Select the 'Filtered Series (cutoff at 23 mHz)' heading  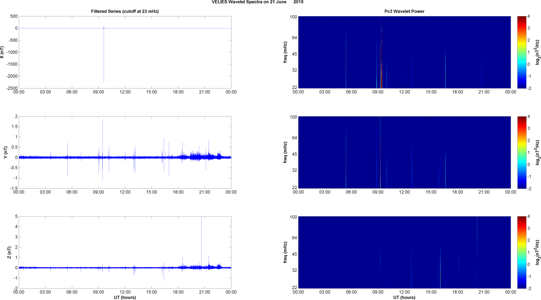125,11
